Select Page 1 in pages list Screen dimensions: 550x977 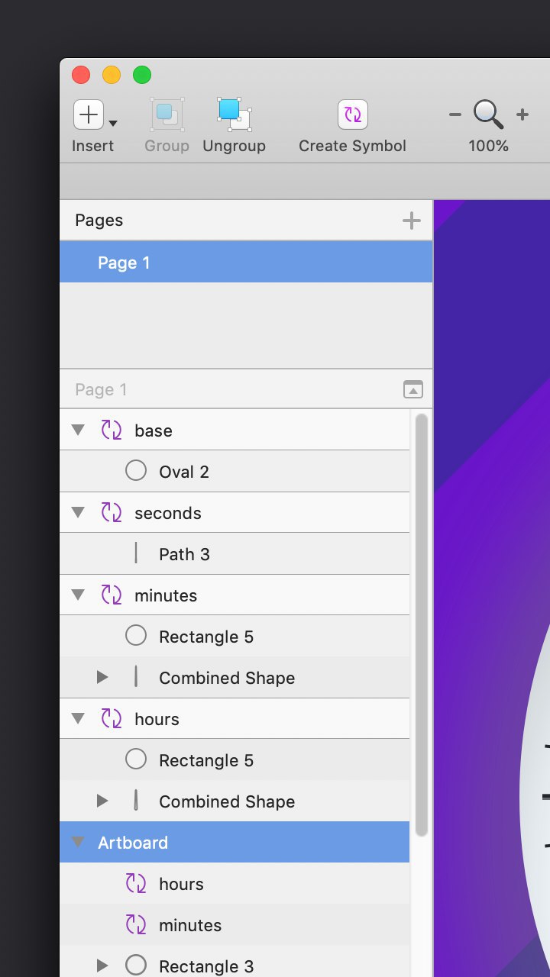246,263
